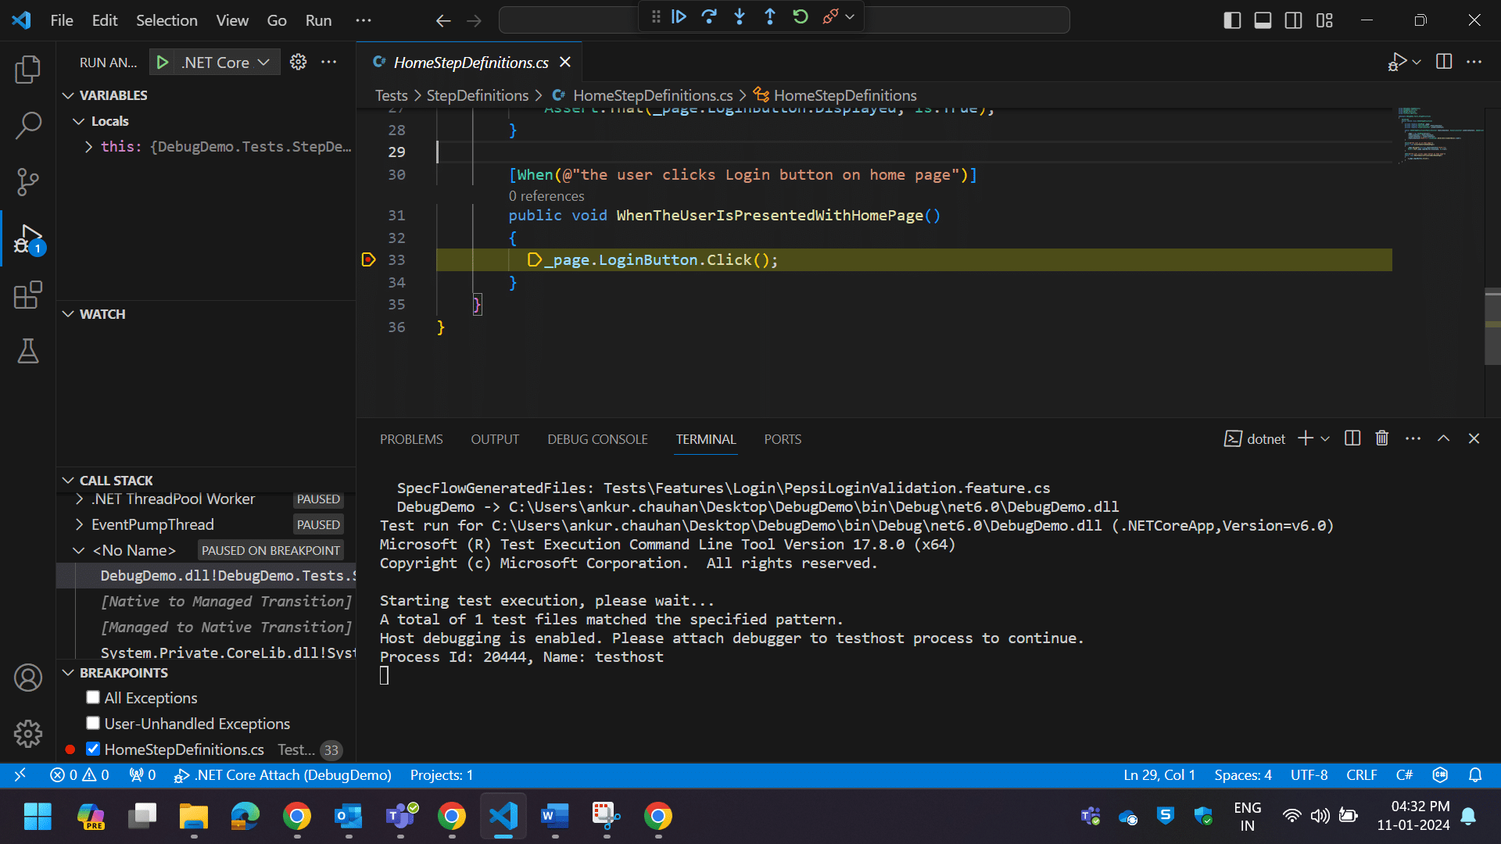This screenshot has height=844, width=1501.
Task: Uncheck the HomeStepDefinitions.cs breakpoint checkbox
Action: (x=93, y=749)
